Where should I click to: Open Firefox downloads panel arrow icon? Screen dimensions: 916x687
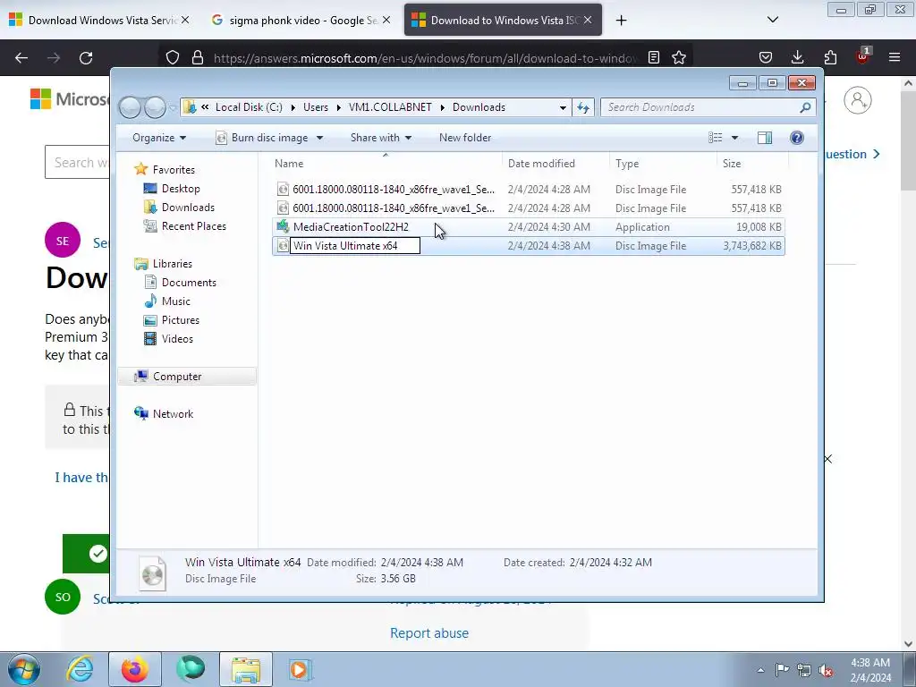[x=797, y=57]
